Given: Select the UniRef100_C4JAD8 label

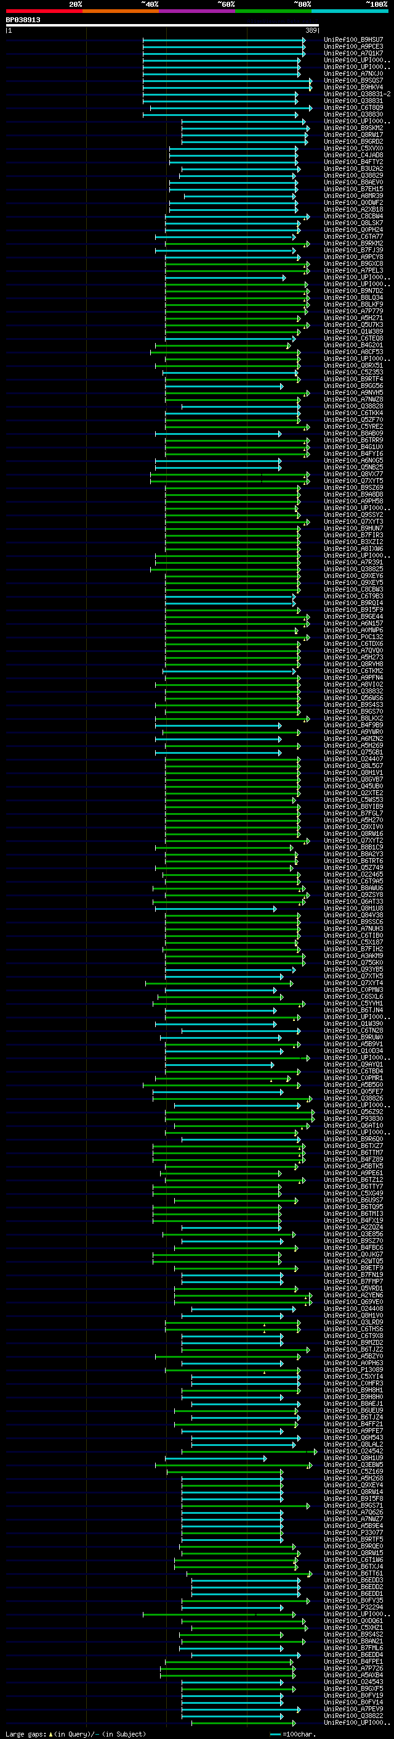Looking at the screenshot, I should (x=353, y=155).
